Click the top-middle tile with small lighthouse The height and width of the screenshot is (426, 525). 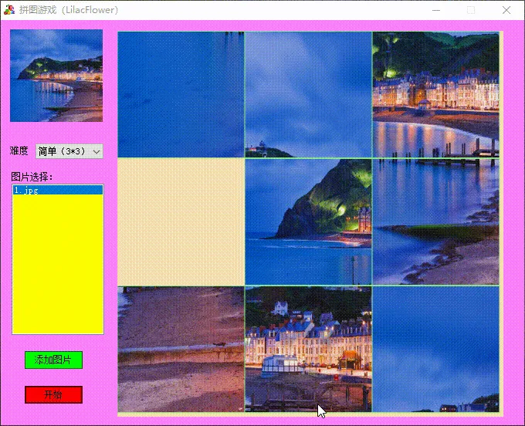[x=308, y=94]
